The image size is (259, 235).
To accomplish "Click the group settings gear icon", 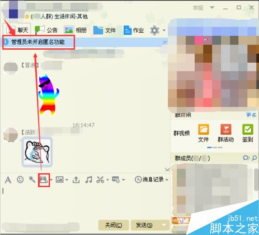I will tap(154, 31).
